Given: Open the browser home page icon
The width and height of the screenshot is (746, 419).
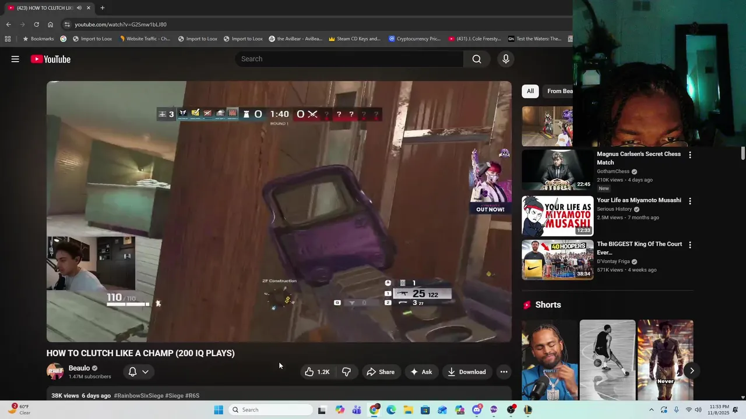Looking at the screenshot, I should coord(50,24).
